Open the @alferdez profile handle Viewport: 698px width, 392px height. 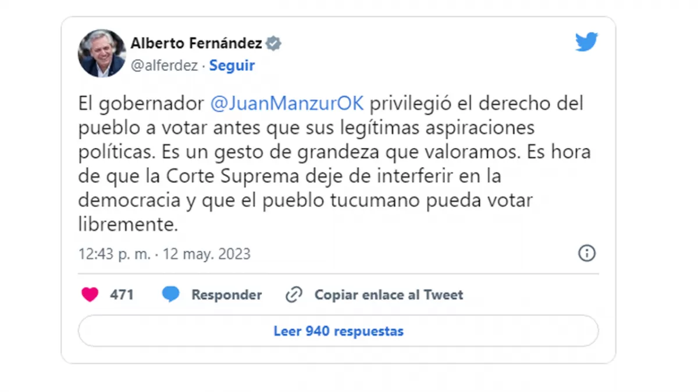[165, 66]
